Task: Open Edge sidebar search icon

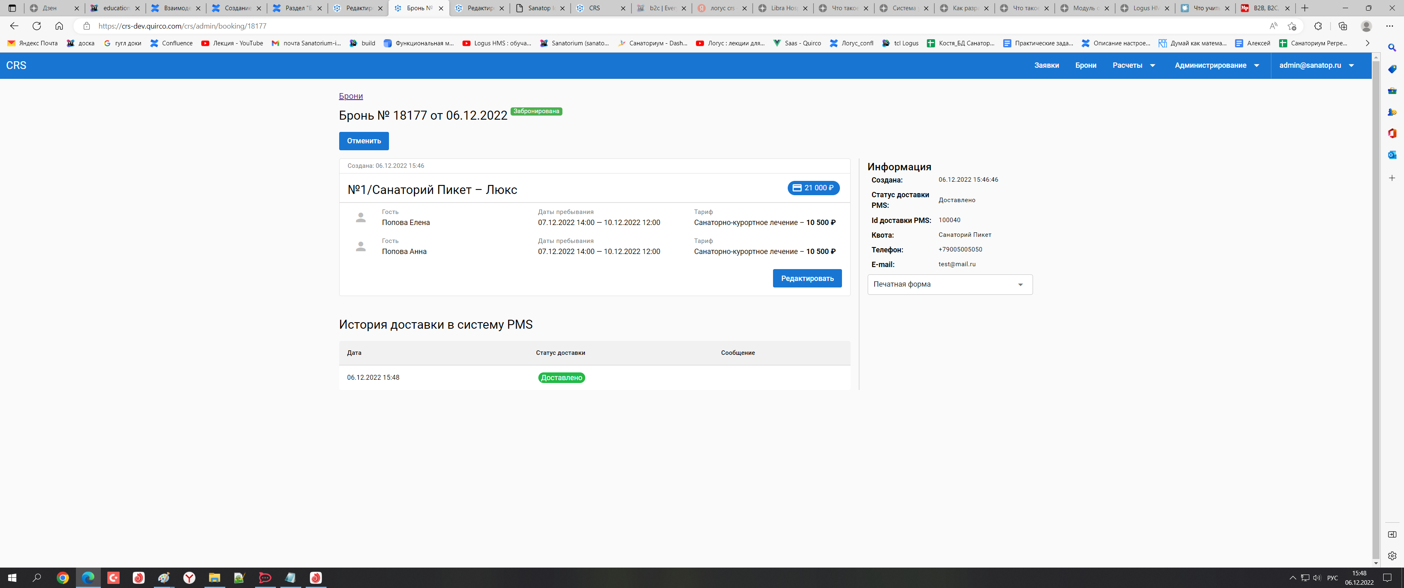Action: tap(1391, 47)
